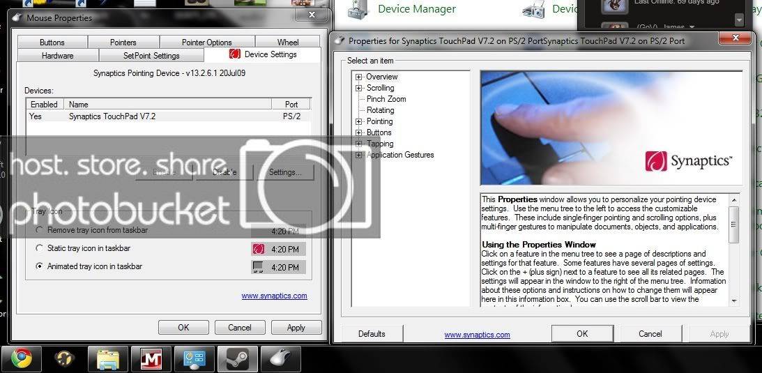Select the Synaptics TouchPad V7.2 device row
This screenshot has height=373, width=762.
point(167,116)
